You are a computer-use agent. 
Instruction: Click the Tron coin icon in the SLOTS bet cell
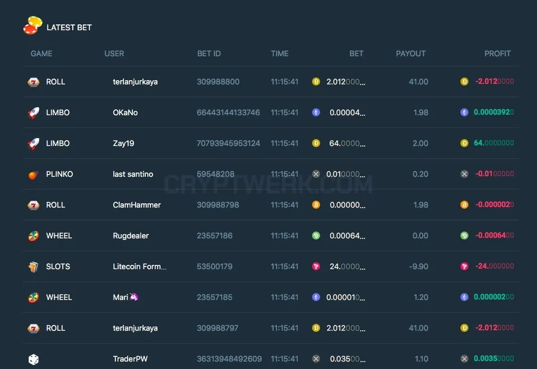[316, 267]
